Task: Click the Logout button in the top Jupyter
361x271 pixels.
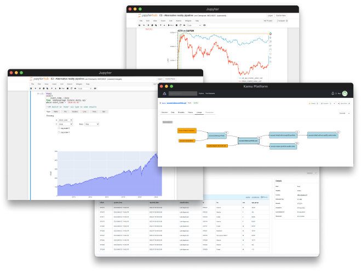Action: 270,16
